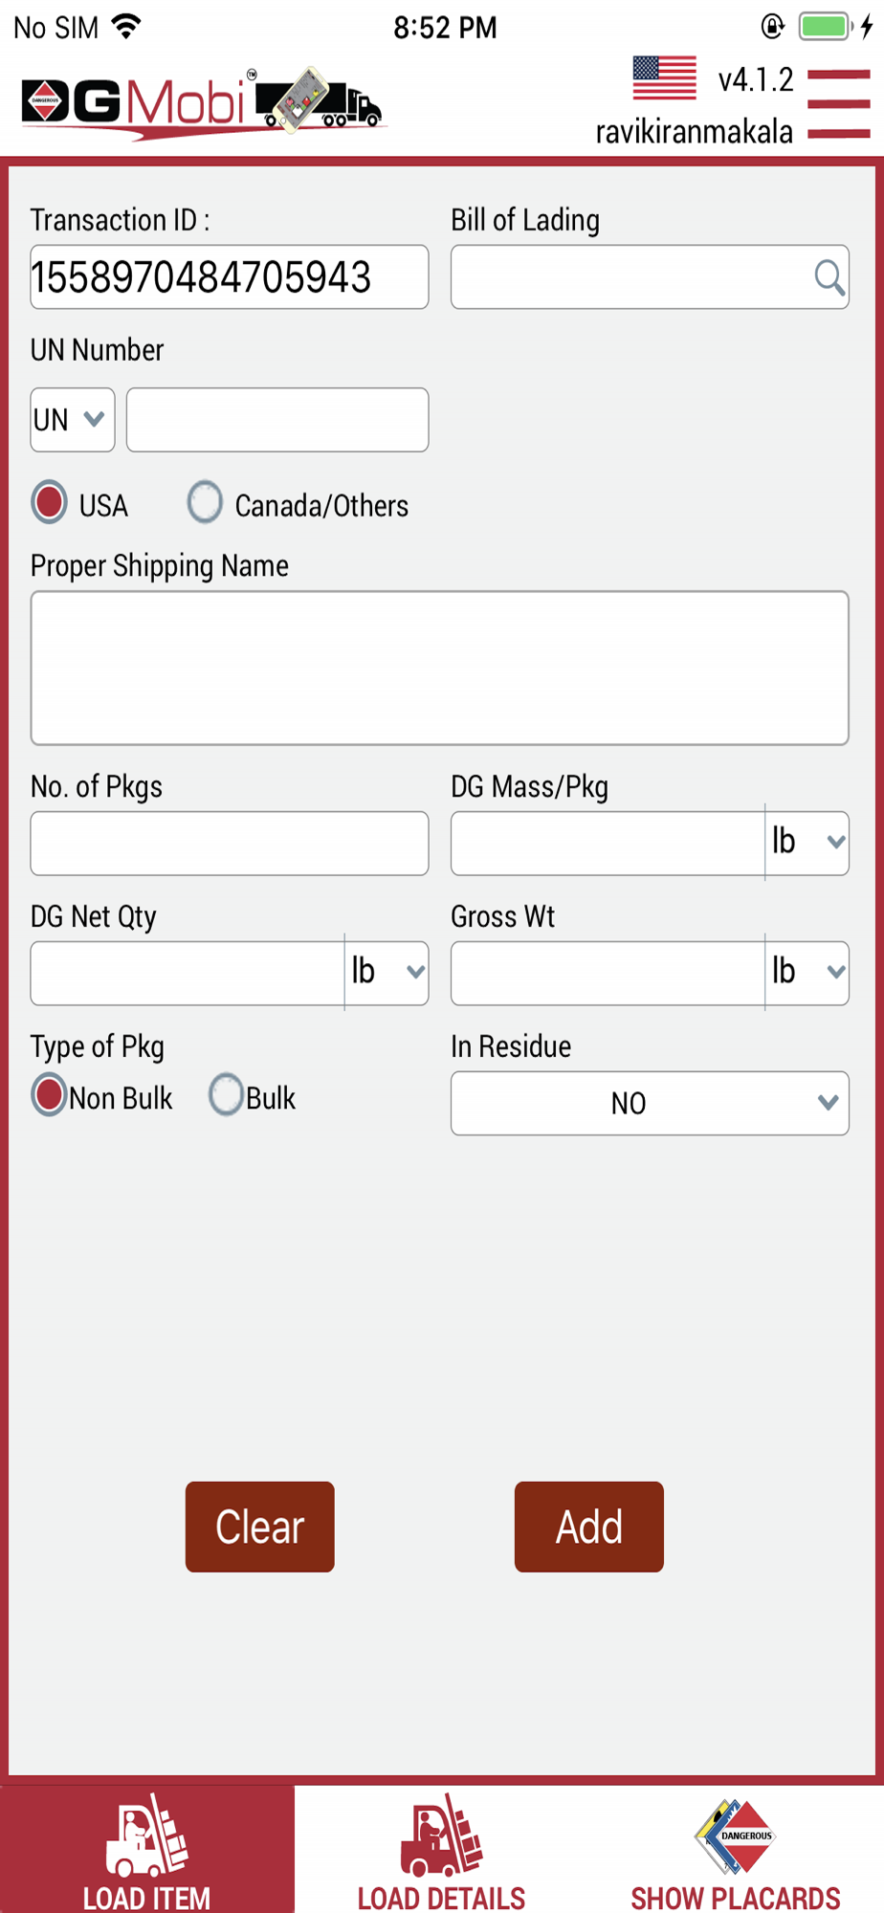
Task: Select the USA radio button
Action: 49,502
